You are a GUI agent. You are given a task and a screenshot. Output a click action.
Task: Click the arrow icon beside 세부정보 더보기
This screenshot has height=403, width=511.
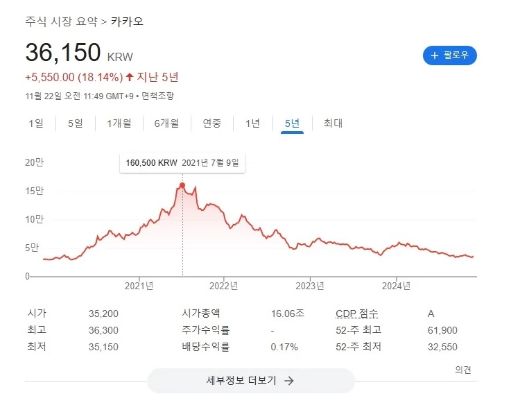(289, 380)
